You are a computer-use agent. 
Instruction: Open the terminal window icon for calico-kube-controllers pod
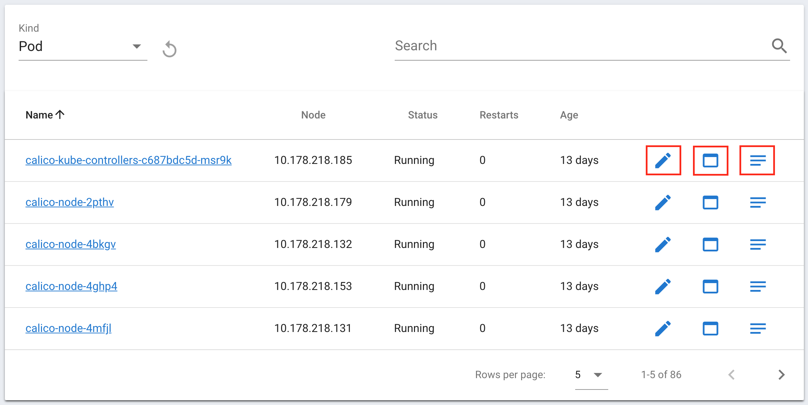tap(710, 160)
